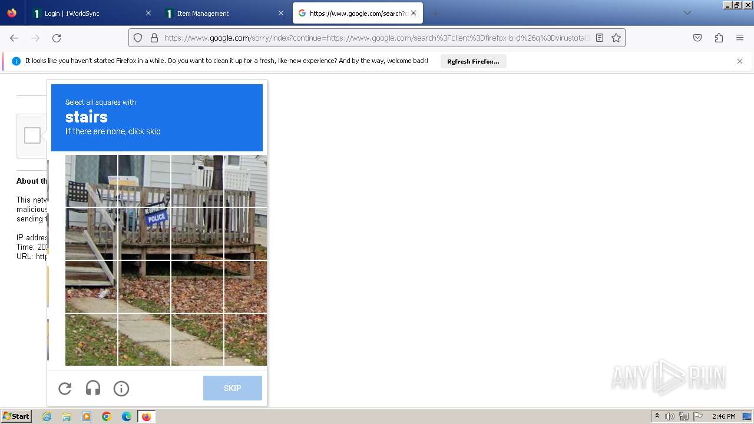Check the I'm not a robot checkbox
754x424 pixels.
pos(32,135)
